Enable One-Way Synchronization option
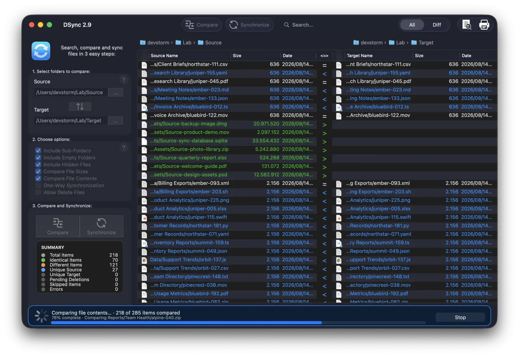 pyautogui.click(x=38, y=185)
